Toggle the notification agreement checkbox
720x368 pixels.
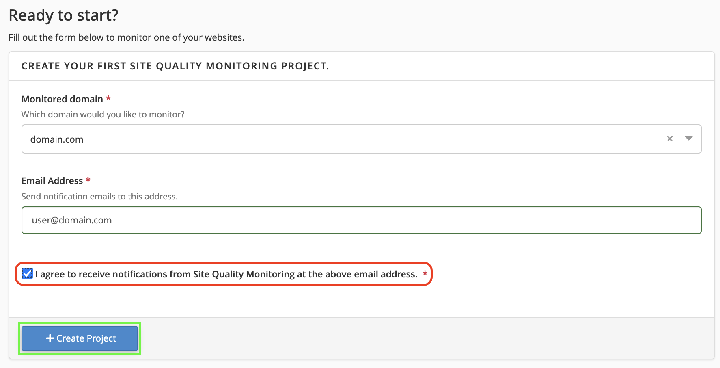[27, 274]
